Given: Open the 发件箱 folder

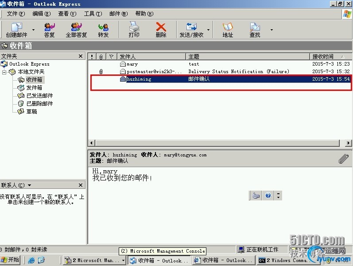Looking at the screenshot, I should (x=34, y=88).
